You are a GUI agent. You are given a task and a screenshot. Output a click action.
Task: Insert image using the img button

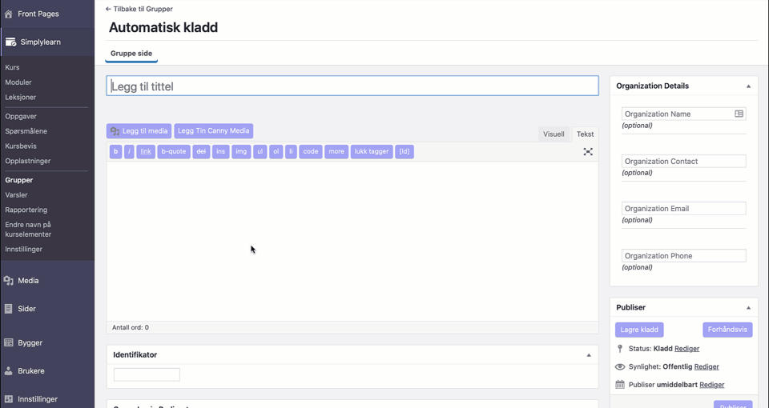(x=241, y=151)
